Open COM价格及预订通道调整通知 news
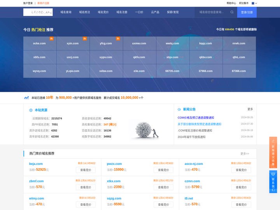Viewport: 280px width, 210px height. pyautogui.click(x=196, y=118)
